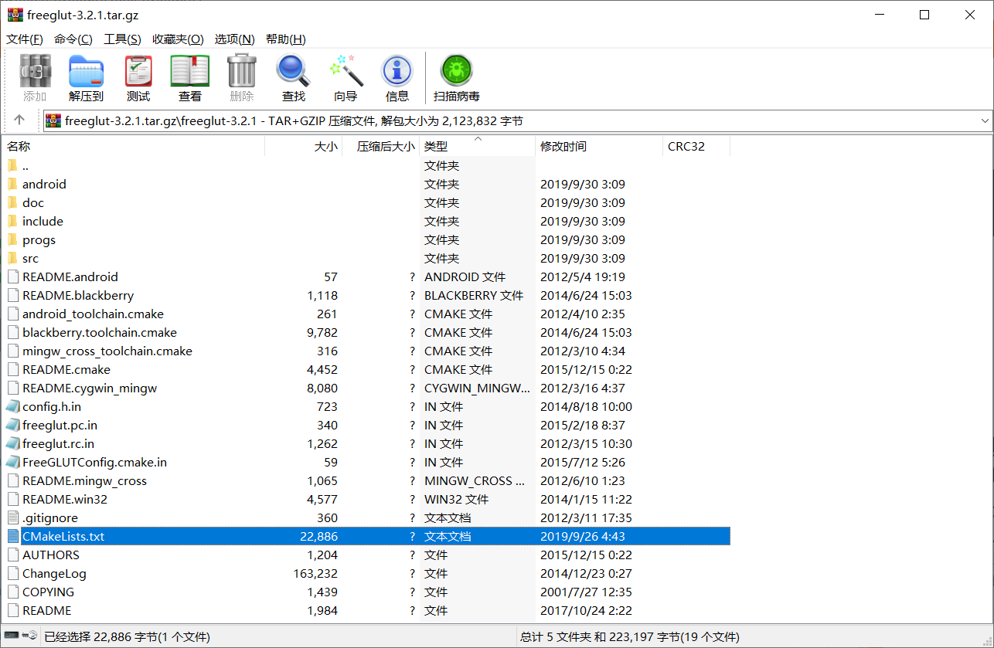Screen dimensions: 994x648
Task: Click the CYGWIN_MINGW type cell
Action: 477,388
